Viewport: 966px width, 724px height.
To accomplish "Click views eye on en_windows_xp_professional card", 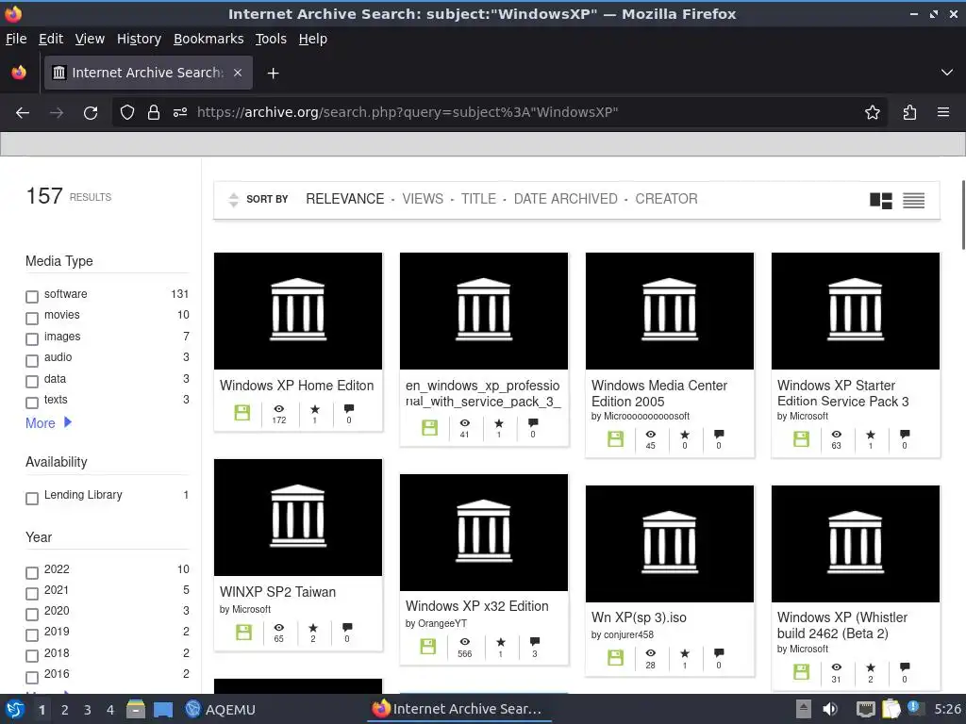I will [x=464, y=423].
